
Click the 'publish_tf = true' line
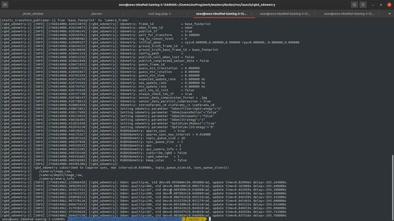click(97, 31)
